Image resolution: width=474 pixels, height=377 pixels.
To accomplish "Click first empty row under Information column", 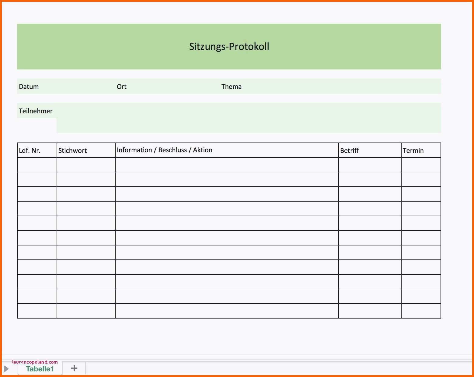I will point(227,165).
